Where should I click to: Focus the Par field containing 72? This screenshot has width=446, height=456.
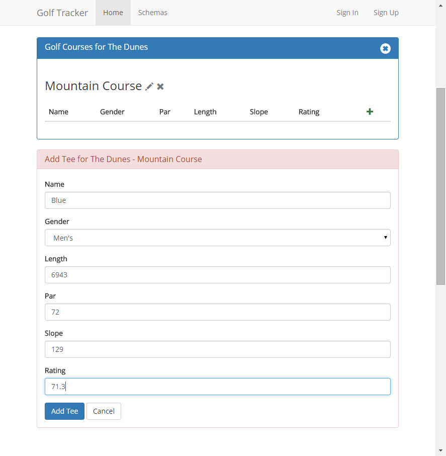(218, 312)
